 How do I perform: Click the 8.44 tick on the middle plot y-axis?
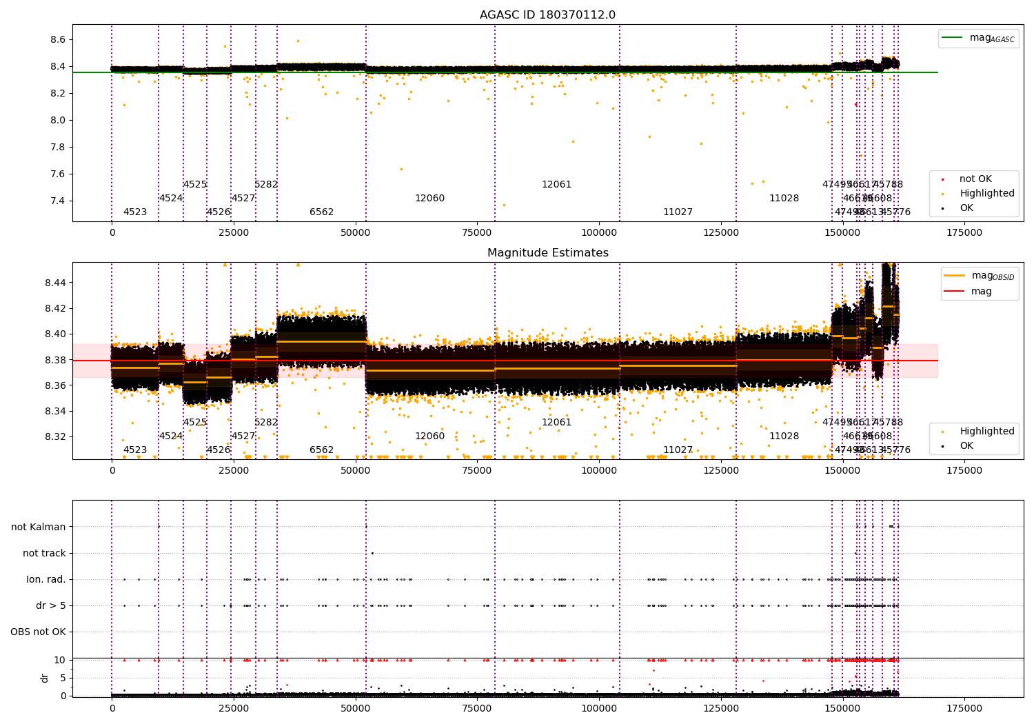coord(55,283)
